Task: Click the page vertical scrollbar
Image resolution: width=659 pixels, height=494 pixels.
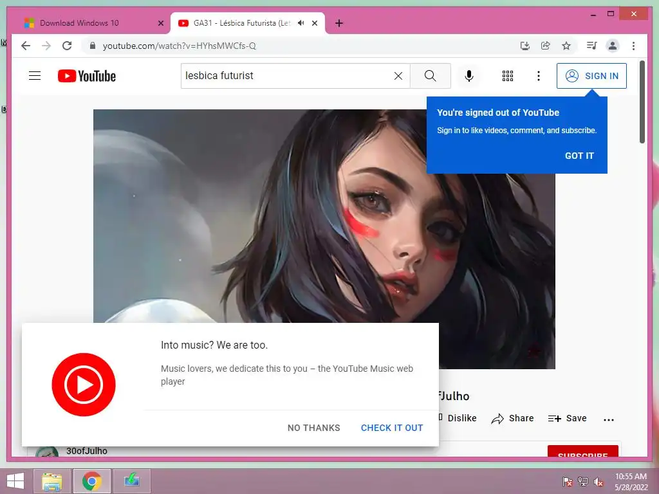Action: (642, 102)
